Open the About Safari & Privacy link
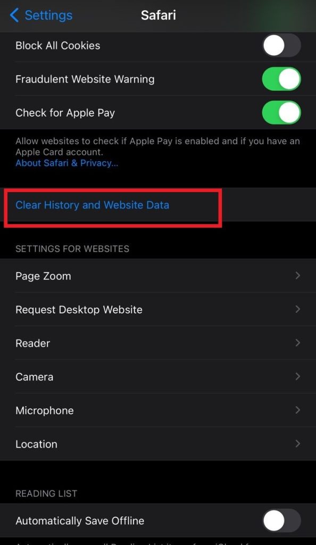316x545 pixels. coord(66,163)
